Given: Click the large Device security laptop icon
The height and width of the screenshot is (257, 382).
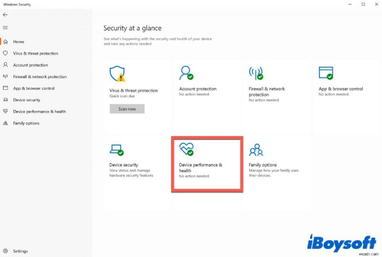Looking at the screenshot, I should (117, 150).
